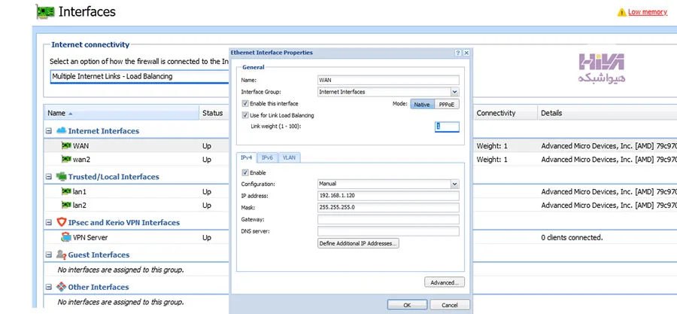Close the Ethernet Interface Properties dialog

click(466, 53)
